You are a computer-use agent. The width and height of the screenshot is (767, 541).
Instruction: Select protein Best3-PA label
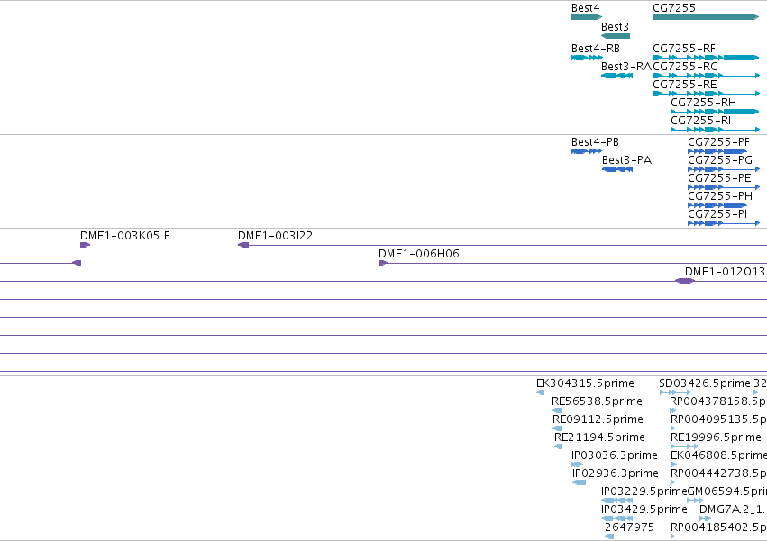pyautogui.click(x=626, y=160)
